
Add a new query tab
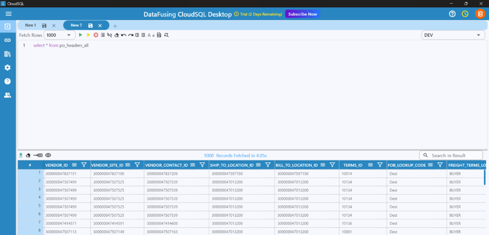click(x=115, y=26)
